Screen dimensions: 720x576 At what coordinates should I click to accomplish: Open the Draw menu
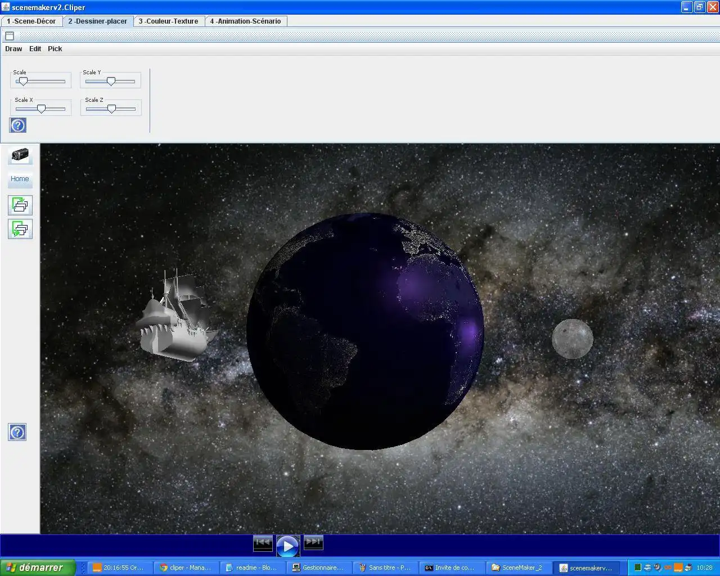[13, 49]
